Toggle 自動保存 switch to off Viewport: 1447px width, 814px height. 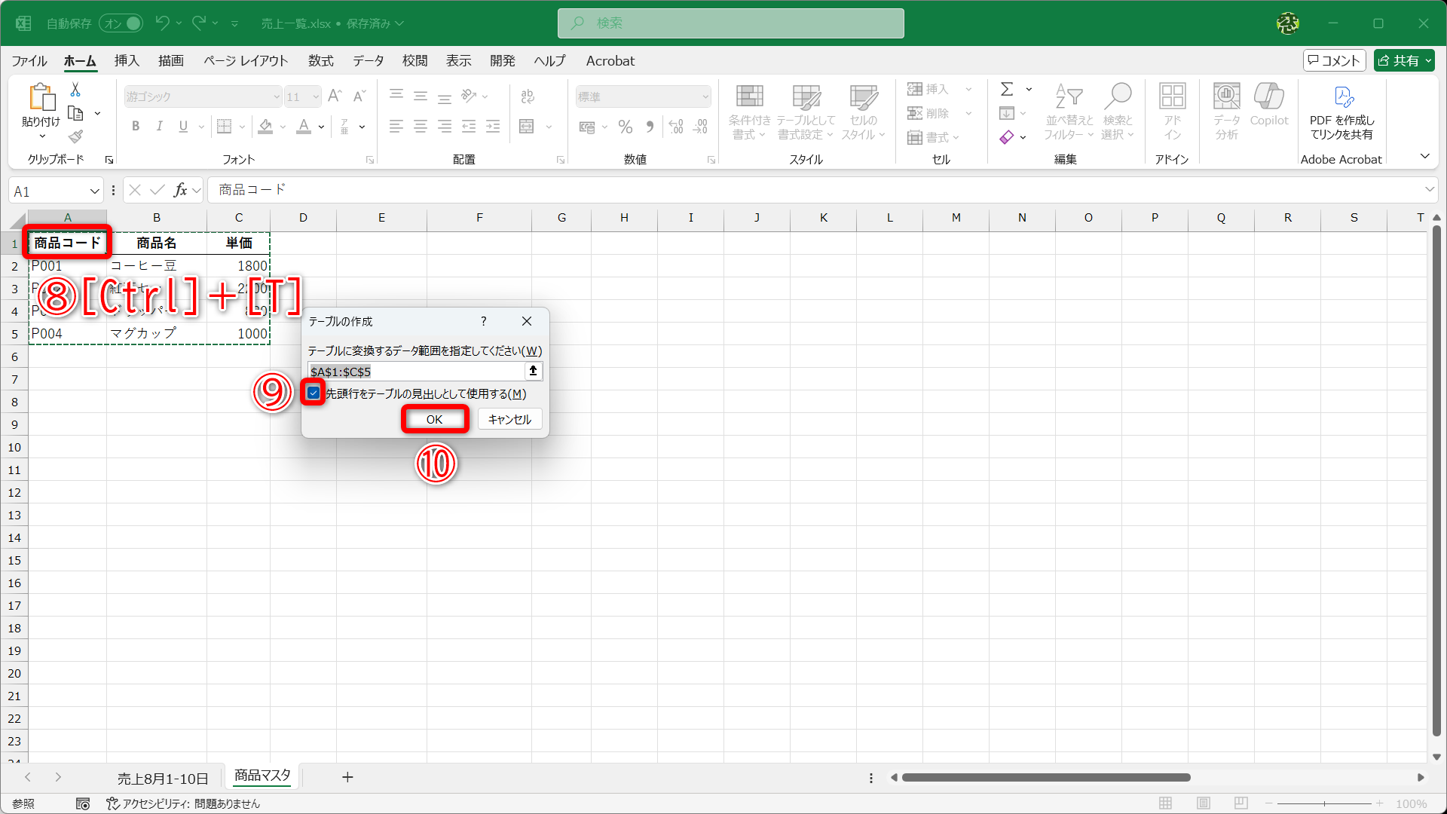click(120, 23)
